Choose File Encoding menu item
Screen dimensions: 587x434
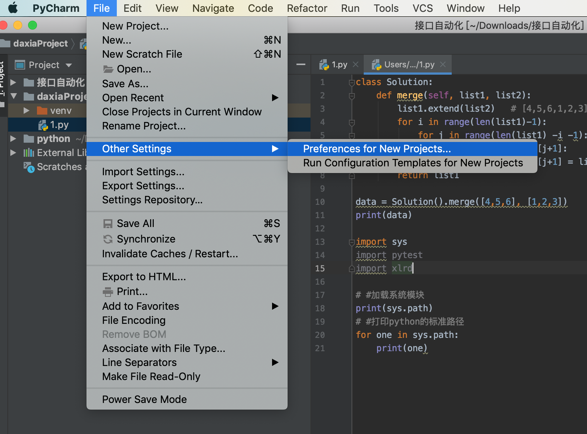click(x=187, y=321)
